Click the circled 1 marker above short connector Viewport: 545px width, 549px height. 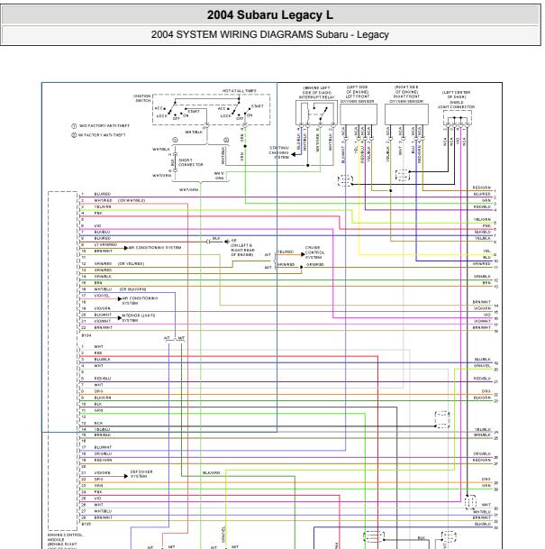point(175,140)
